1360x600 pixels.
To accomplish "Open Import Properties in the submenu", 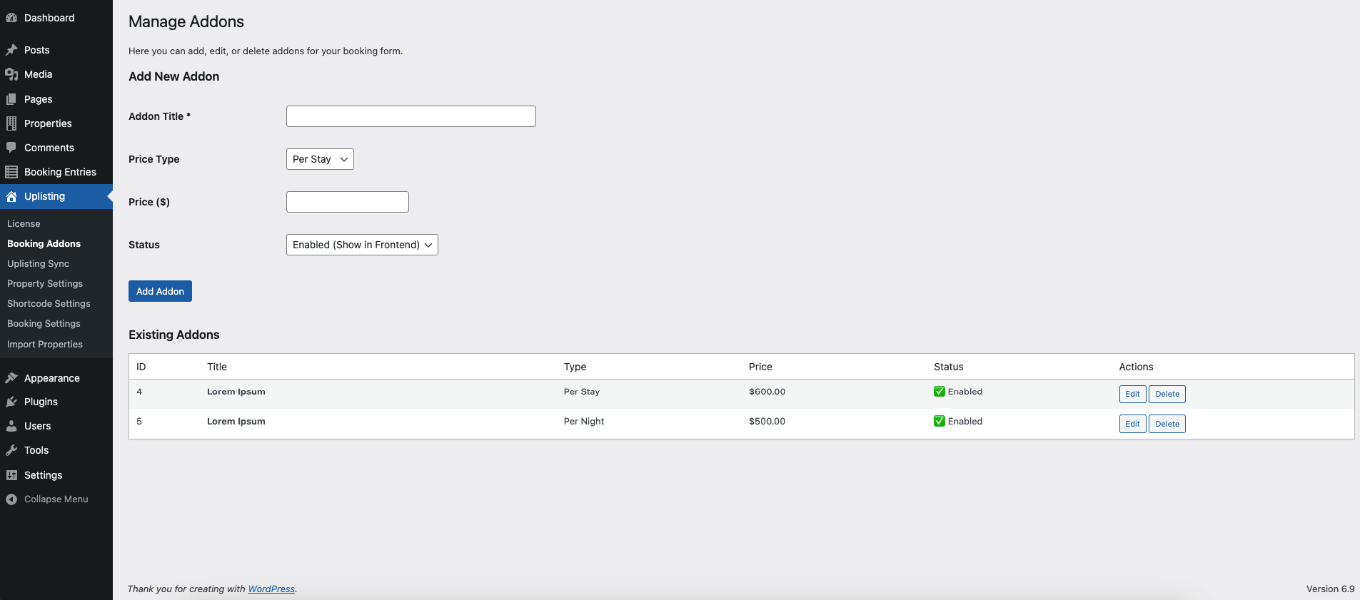I will tap(45, 344).
